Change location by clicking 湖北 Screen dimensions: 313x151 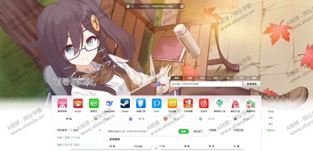pyautogui.click(x=75, y=130)
